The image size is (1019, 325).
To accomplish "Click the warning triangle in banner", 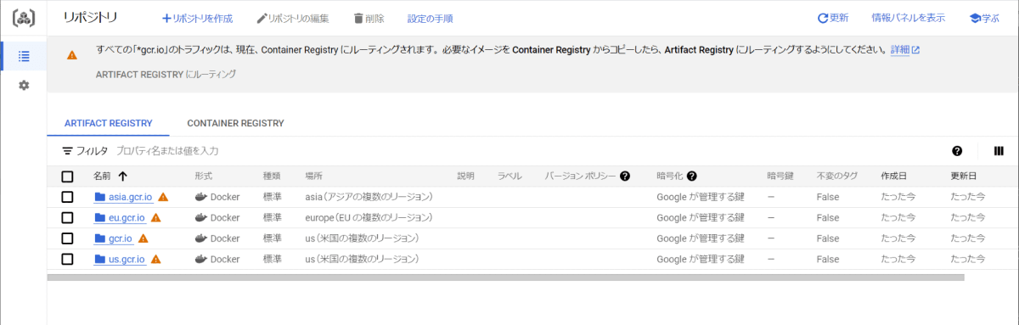I will point(71,54).
